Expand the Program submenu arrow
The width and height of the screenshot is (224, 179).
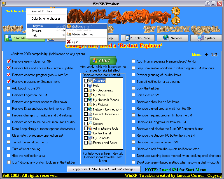pos(64,26)
